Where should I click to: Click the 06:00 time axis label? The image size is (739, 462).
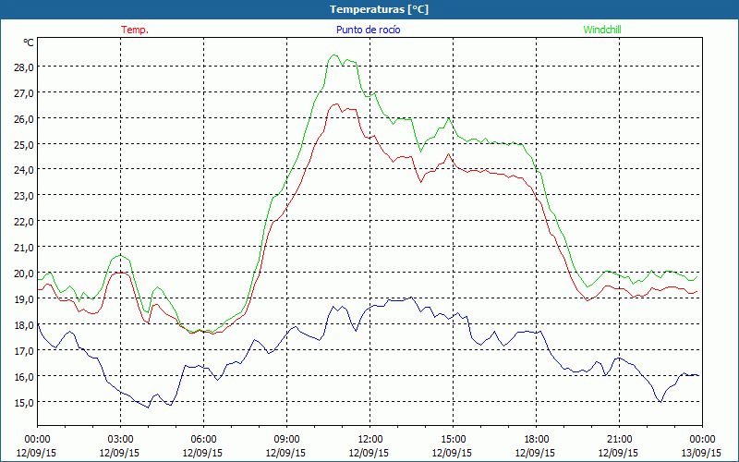tap(203, 440)
